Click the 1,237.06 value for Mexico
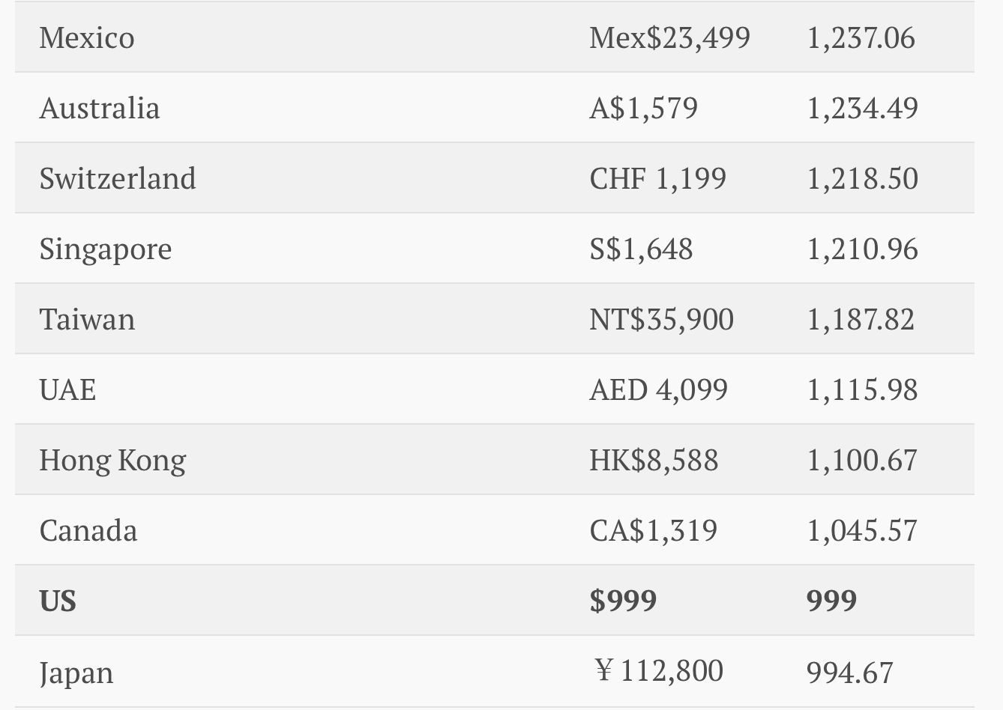 click(861, 37)
